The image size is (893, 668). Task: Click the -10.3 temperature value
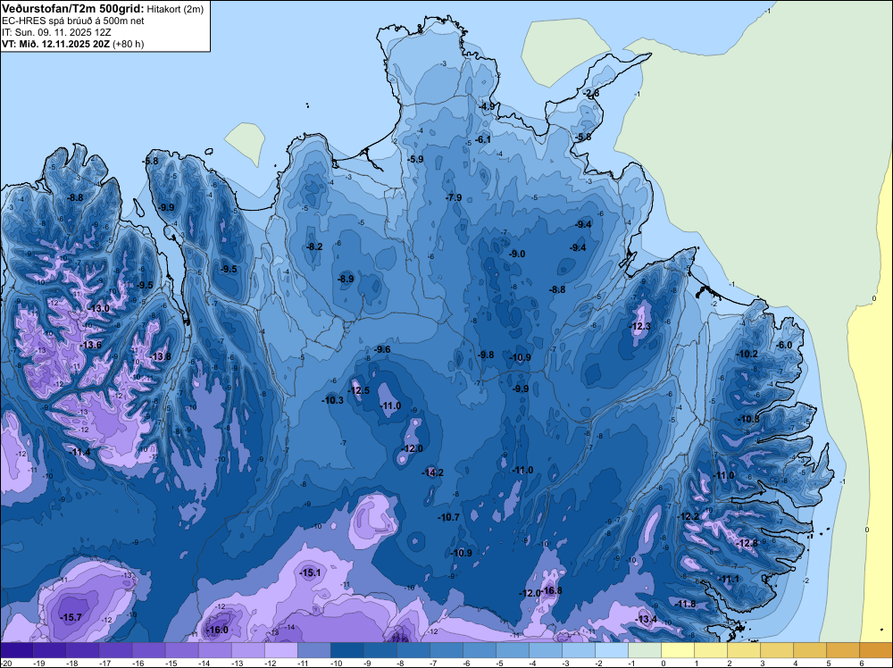click(332, 400)
